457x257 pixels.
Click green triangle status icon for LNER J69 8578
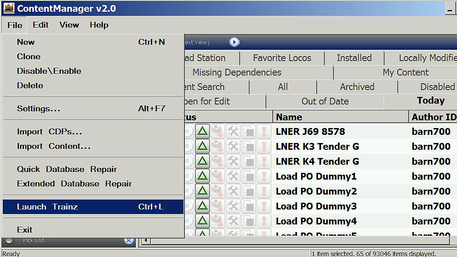coord(202,132)
